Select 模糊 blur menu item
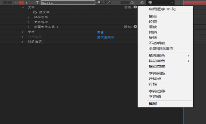206x124 pixels. 165,104
